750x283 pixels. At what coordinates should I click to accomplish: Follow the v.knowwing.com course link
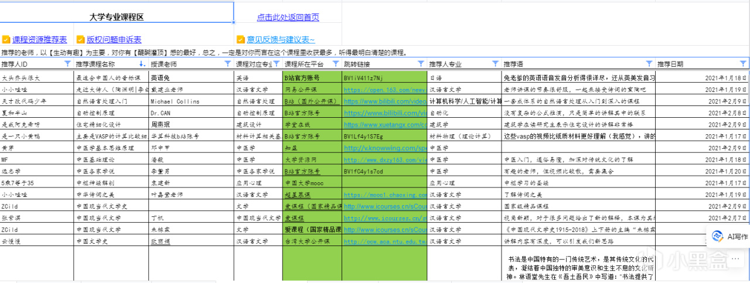coord(384,148)
